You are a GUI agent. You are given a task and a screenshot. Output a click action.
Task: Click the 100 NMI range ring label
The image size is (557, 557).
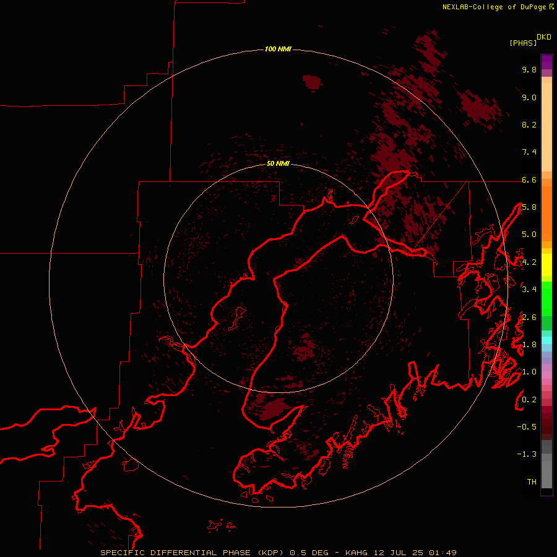point(278,49)
